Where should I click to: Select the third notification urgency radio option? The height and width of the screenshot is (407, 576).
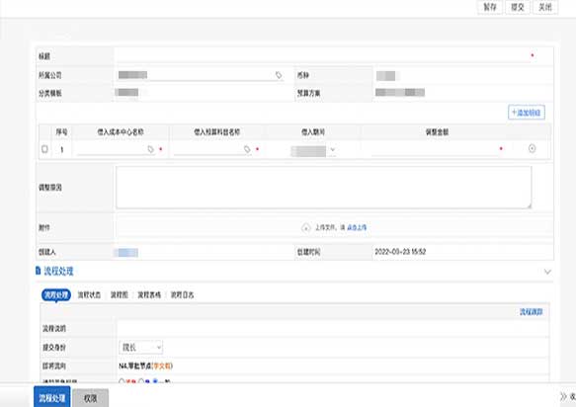point(155,381)
